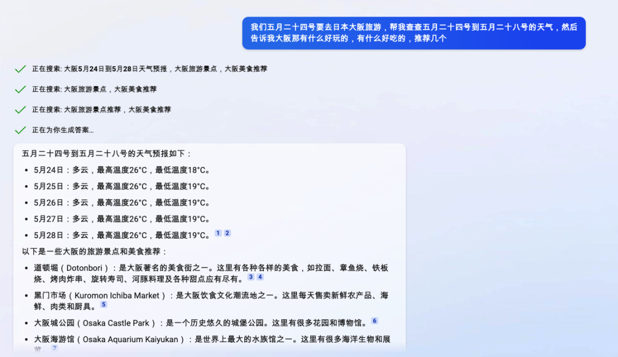Open citation badge 4 after the Dotonbori description
618x357 pixels.
(x=259, y=277)
